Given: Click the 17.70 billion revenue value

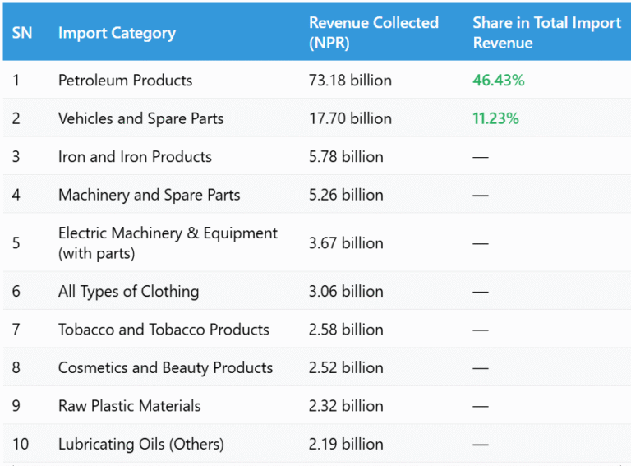Looking at the screenshot, I should (x=350, y=118).
